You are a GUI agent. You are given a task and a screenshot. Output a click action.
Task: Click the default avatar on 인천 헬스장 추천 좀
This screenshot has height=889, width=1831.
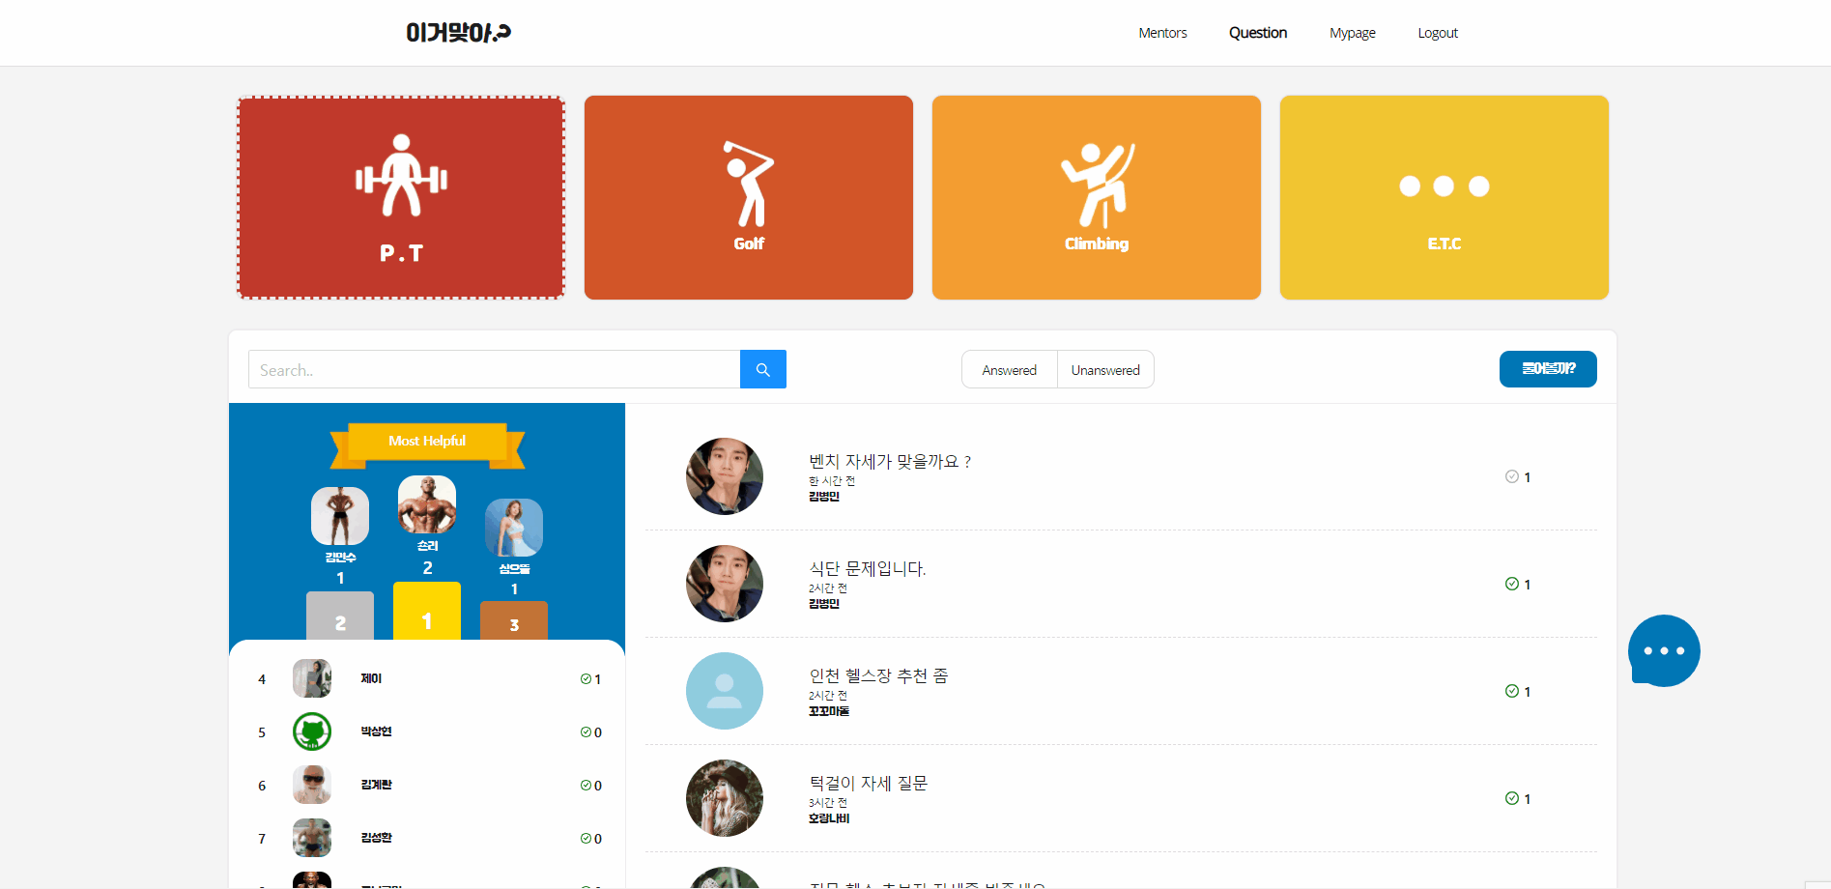point(725,691)
